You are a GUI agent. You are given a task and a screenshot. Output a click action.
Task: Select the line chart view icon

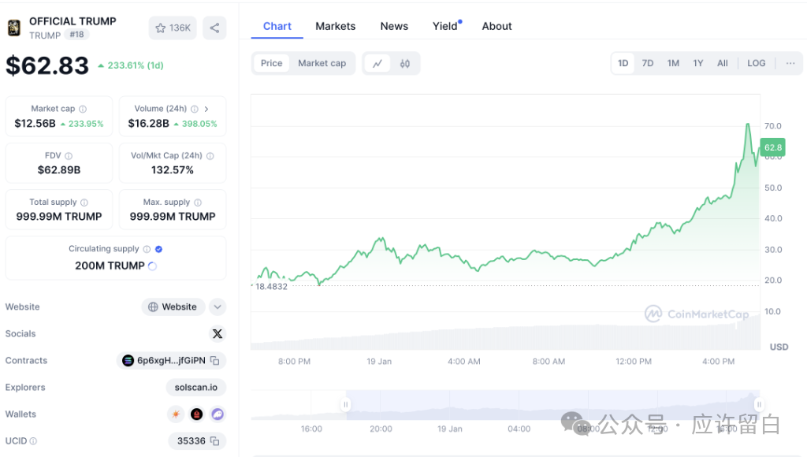377,63
